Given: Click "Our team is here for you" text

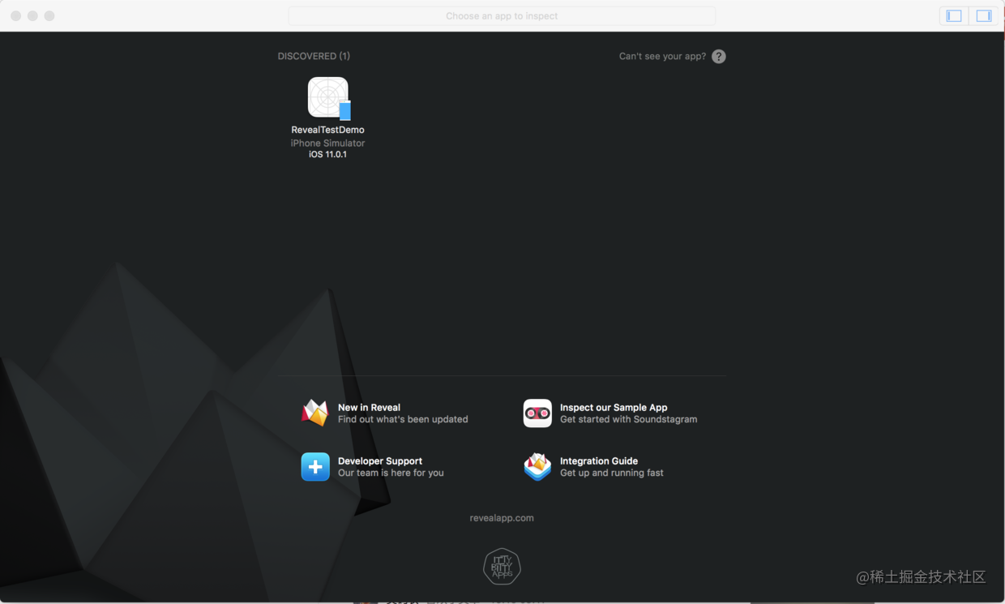Looking at the screenshot, I should click(391, 473).
